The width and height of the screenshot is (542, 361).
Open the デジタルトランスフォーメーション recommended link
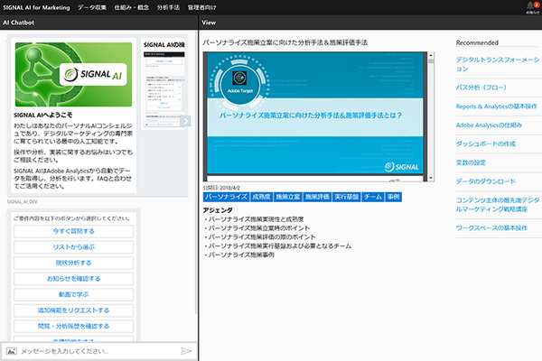pyautogui.click(x=497, y=62)
